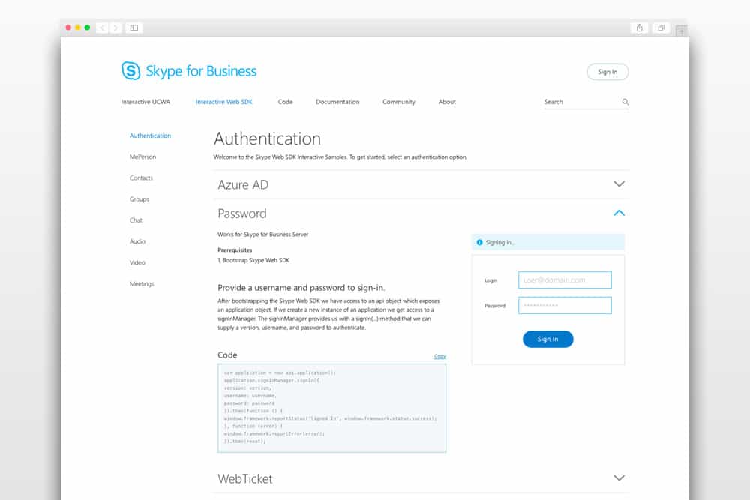Open the Documentation menu item

click(x=337, y=102)
